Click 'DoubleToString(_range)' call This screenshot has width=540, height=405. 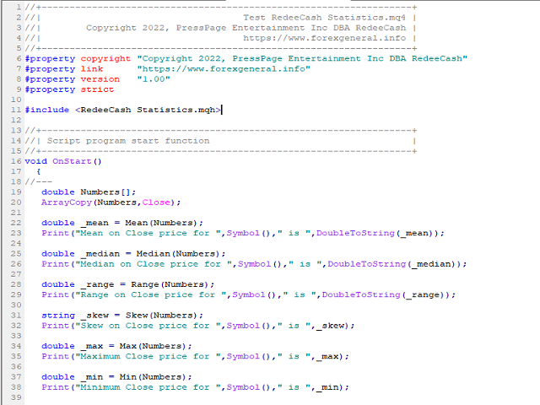pyautogui.click(x=386, y=294)
